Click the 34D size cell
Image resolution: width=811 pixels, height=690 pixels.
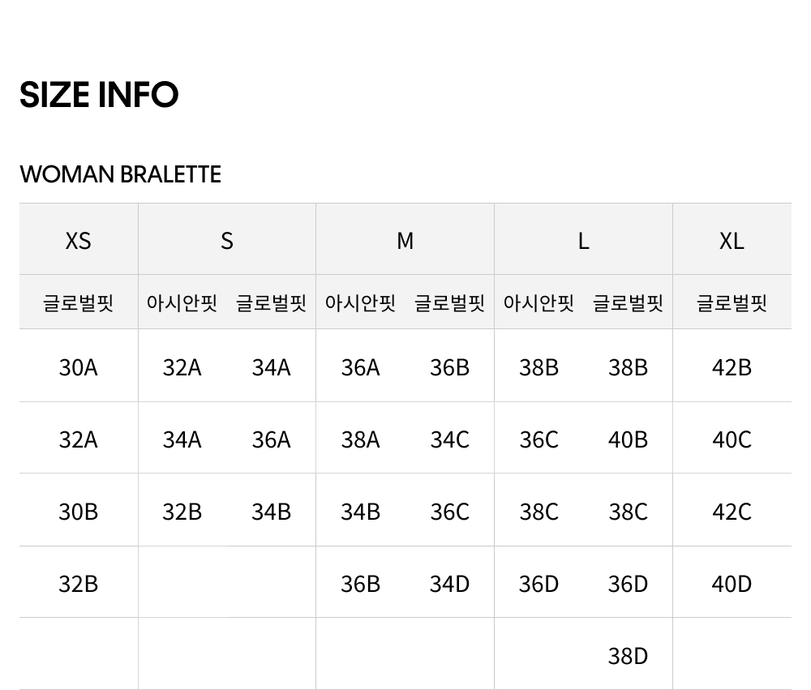tap(450, 584)
